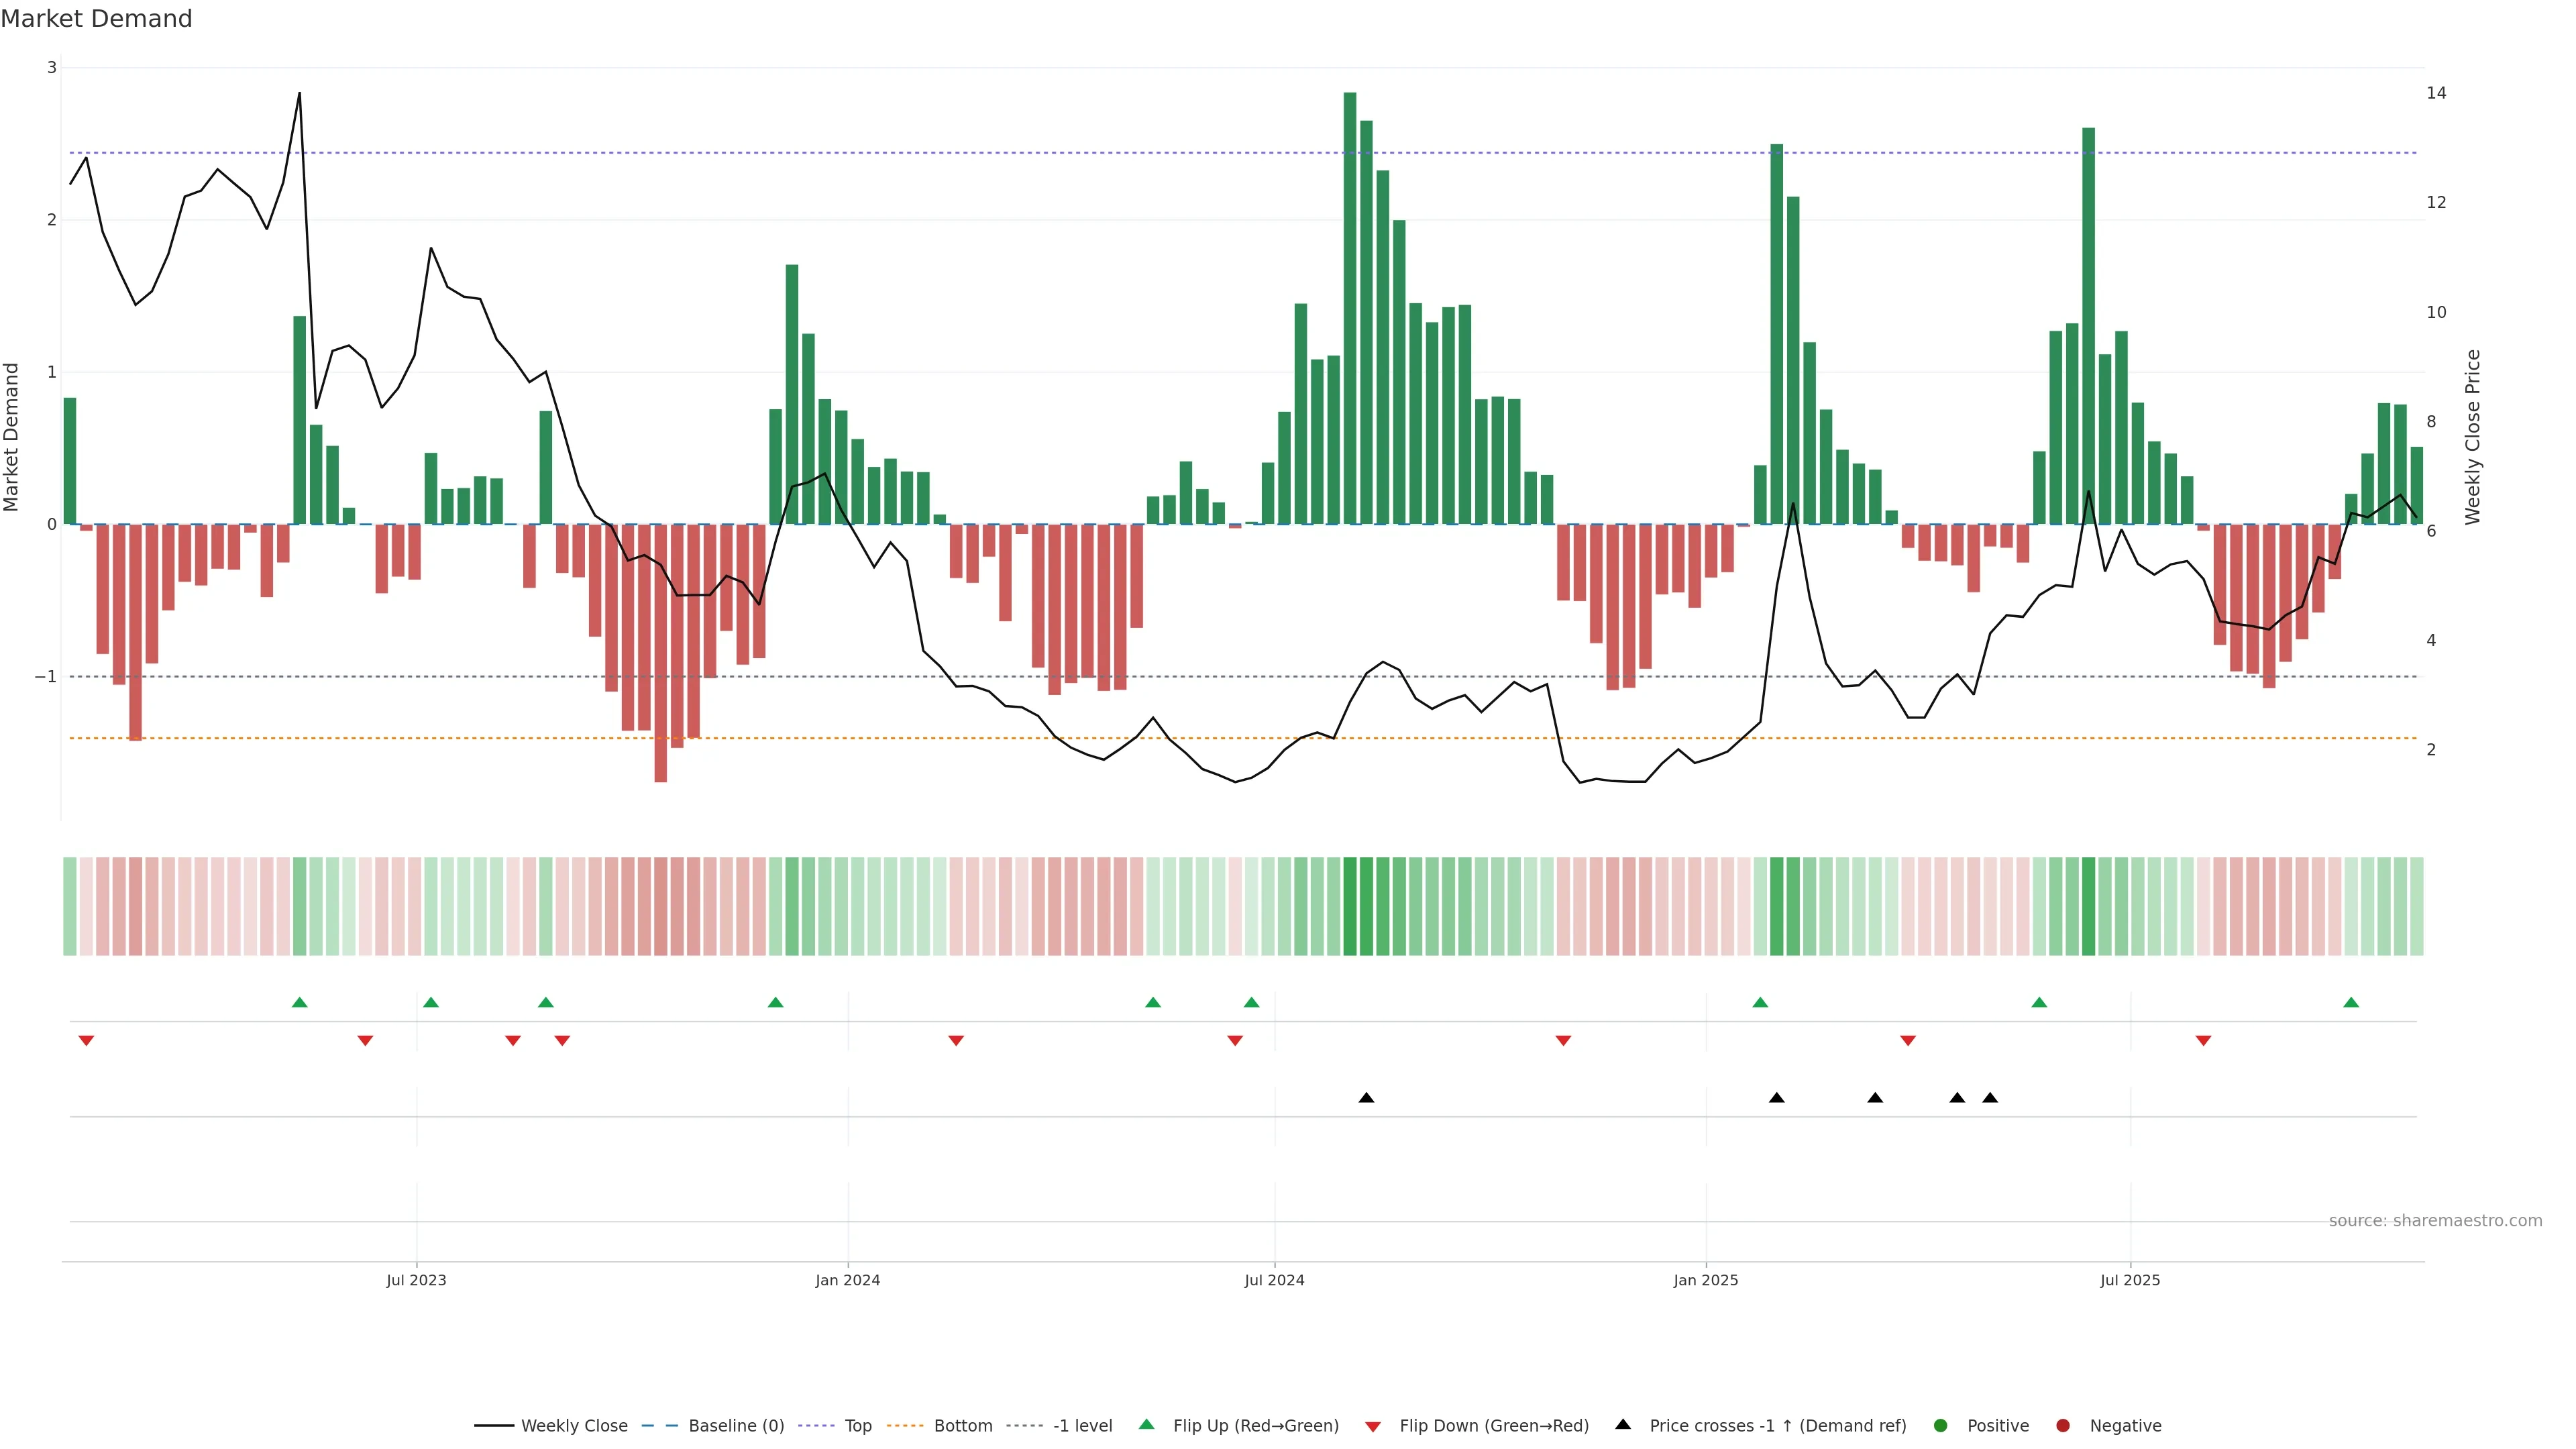Hide the Top dotted line via legend
2576x1449 pixels.
(x=857, y=1425)
